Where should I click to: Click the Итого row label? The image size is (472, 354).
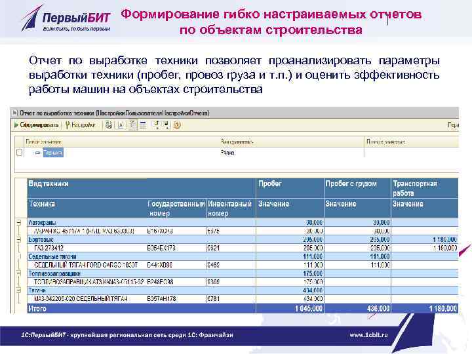coord(37,308)
